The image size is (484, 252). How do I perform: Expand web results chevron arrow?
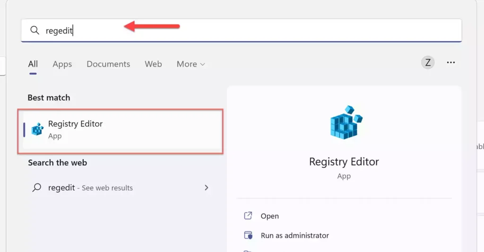(207, 187)
